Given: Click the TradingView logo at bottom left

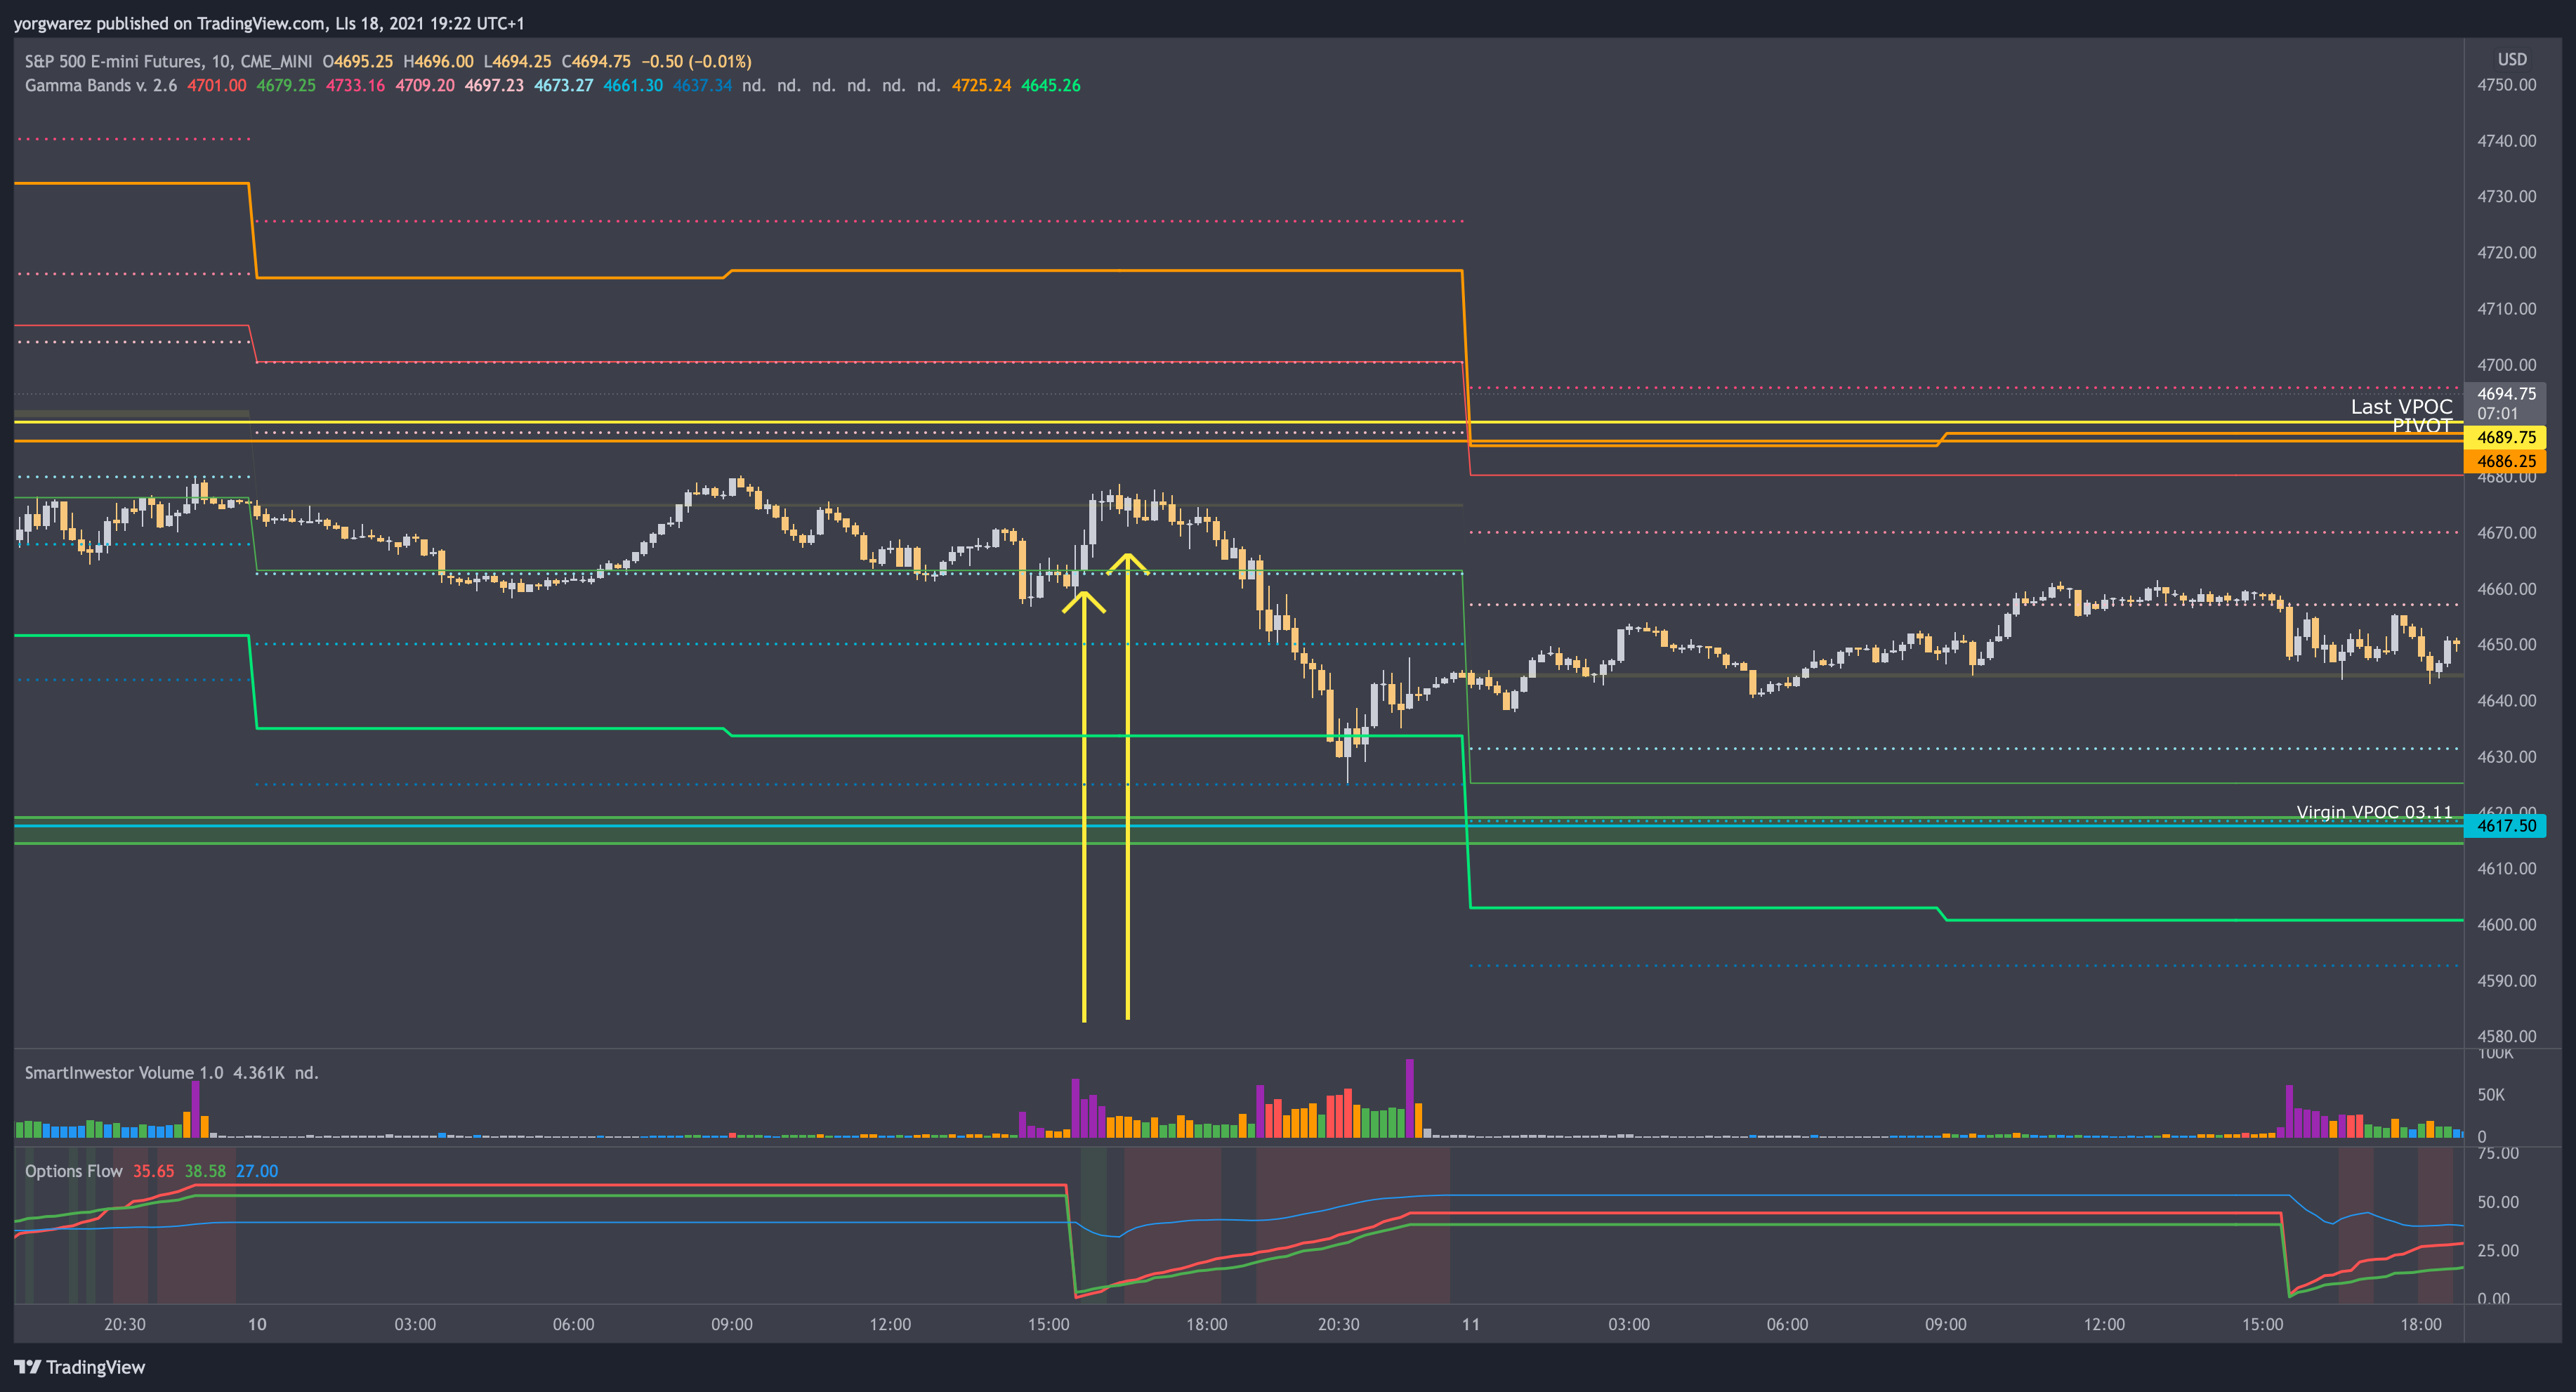Looking at the screenshot, I should (x=80, y=1367).
